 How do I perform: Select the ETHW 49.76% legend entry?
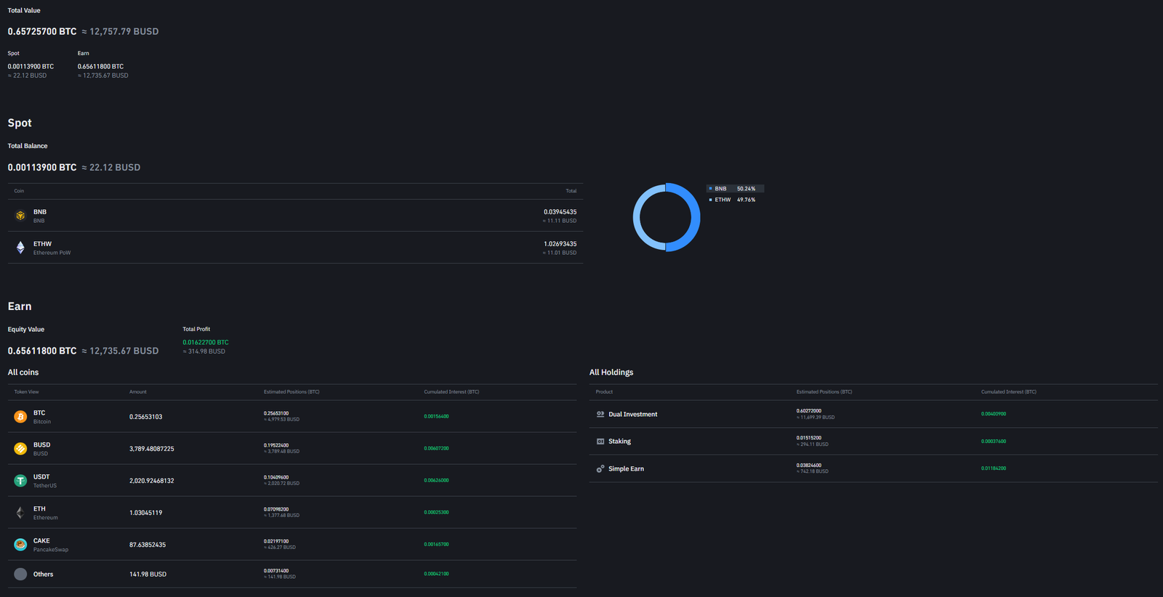[734, 200]
